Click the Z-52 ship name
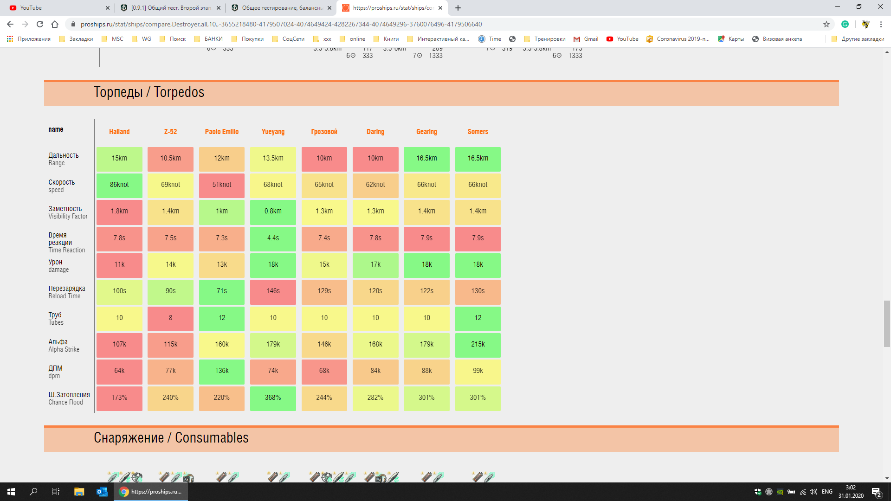The image size is (891, 501). pos(170,132)
